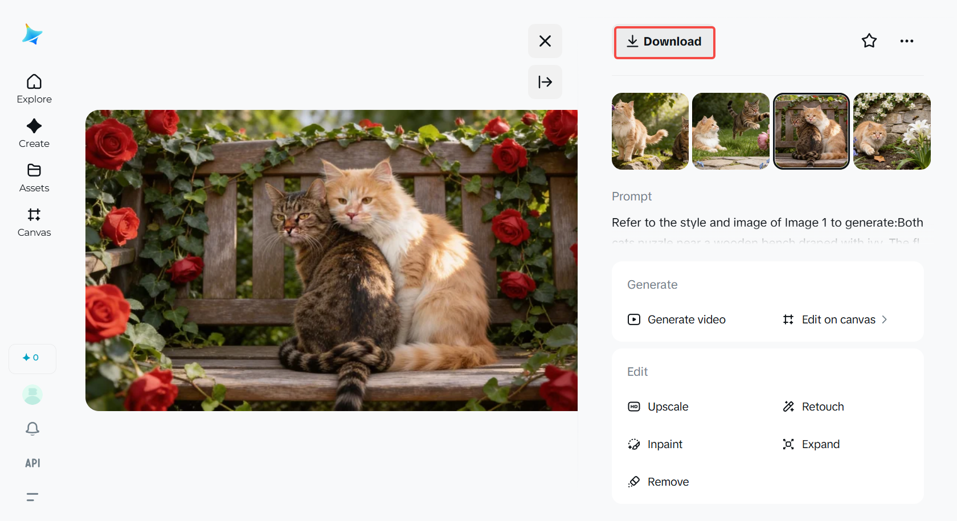
Task: Download the selected image
Action: (664, 42)
